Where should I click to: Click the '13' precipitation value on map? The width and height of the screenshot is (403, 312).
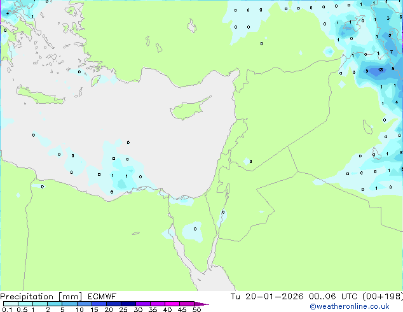(x=380, y=70)
